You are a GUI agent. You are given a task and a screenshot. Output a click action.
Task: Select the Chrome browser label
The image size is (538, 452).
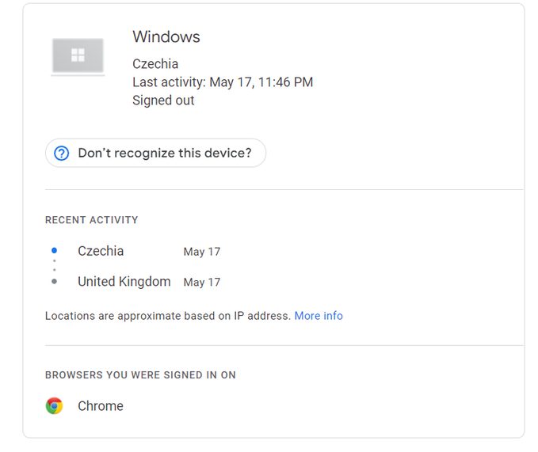101,406
